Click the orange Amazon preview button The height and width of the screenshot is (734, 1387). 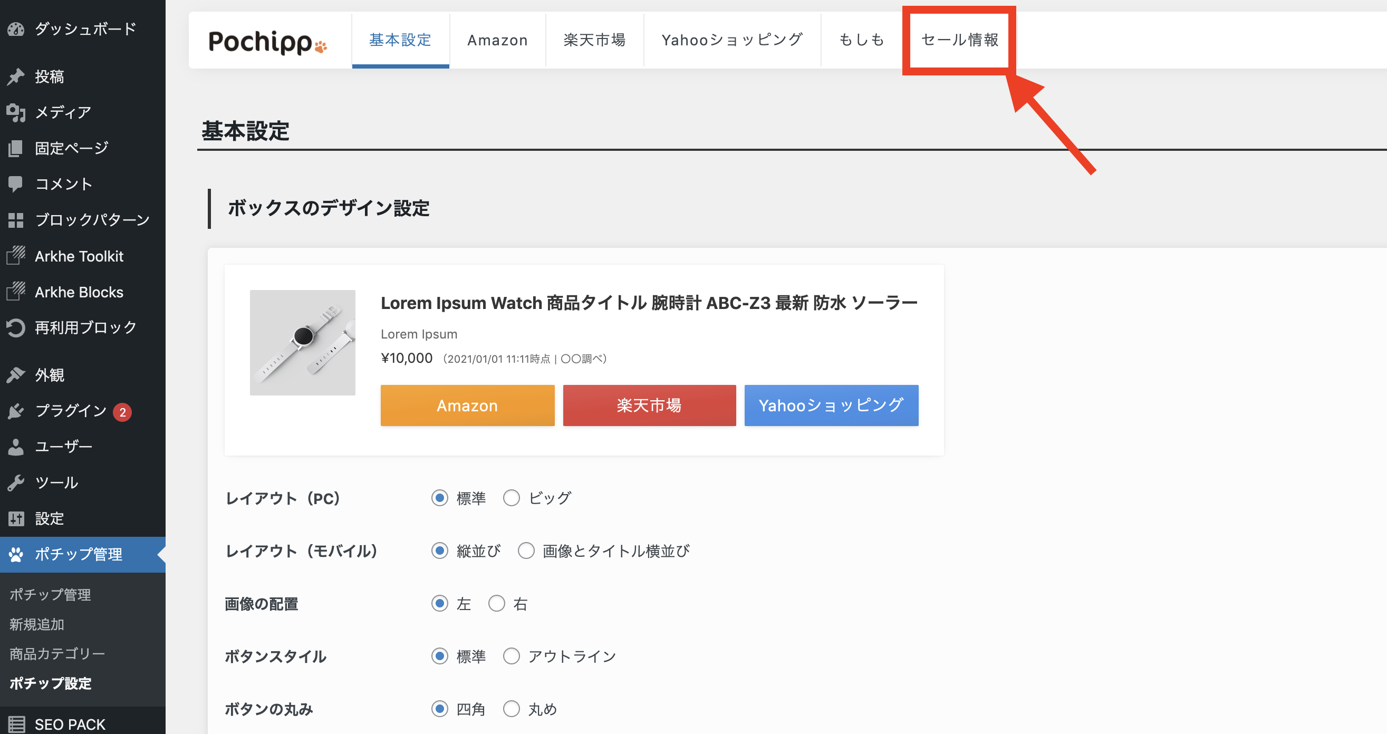467,405
